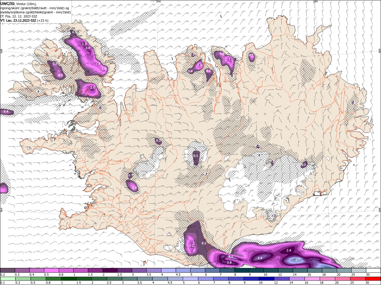
Task: Click the 25 label on the snow scale
Action: pos(354,275)
